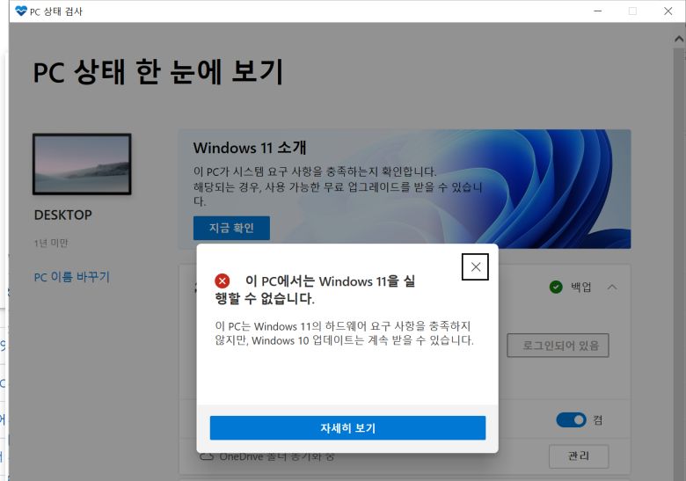Click the 자세히 보기 button
686x481 pixels.
tap(347, 427)
